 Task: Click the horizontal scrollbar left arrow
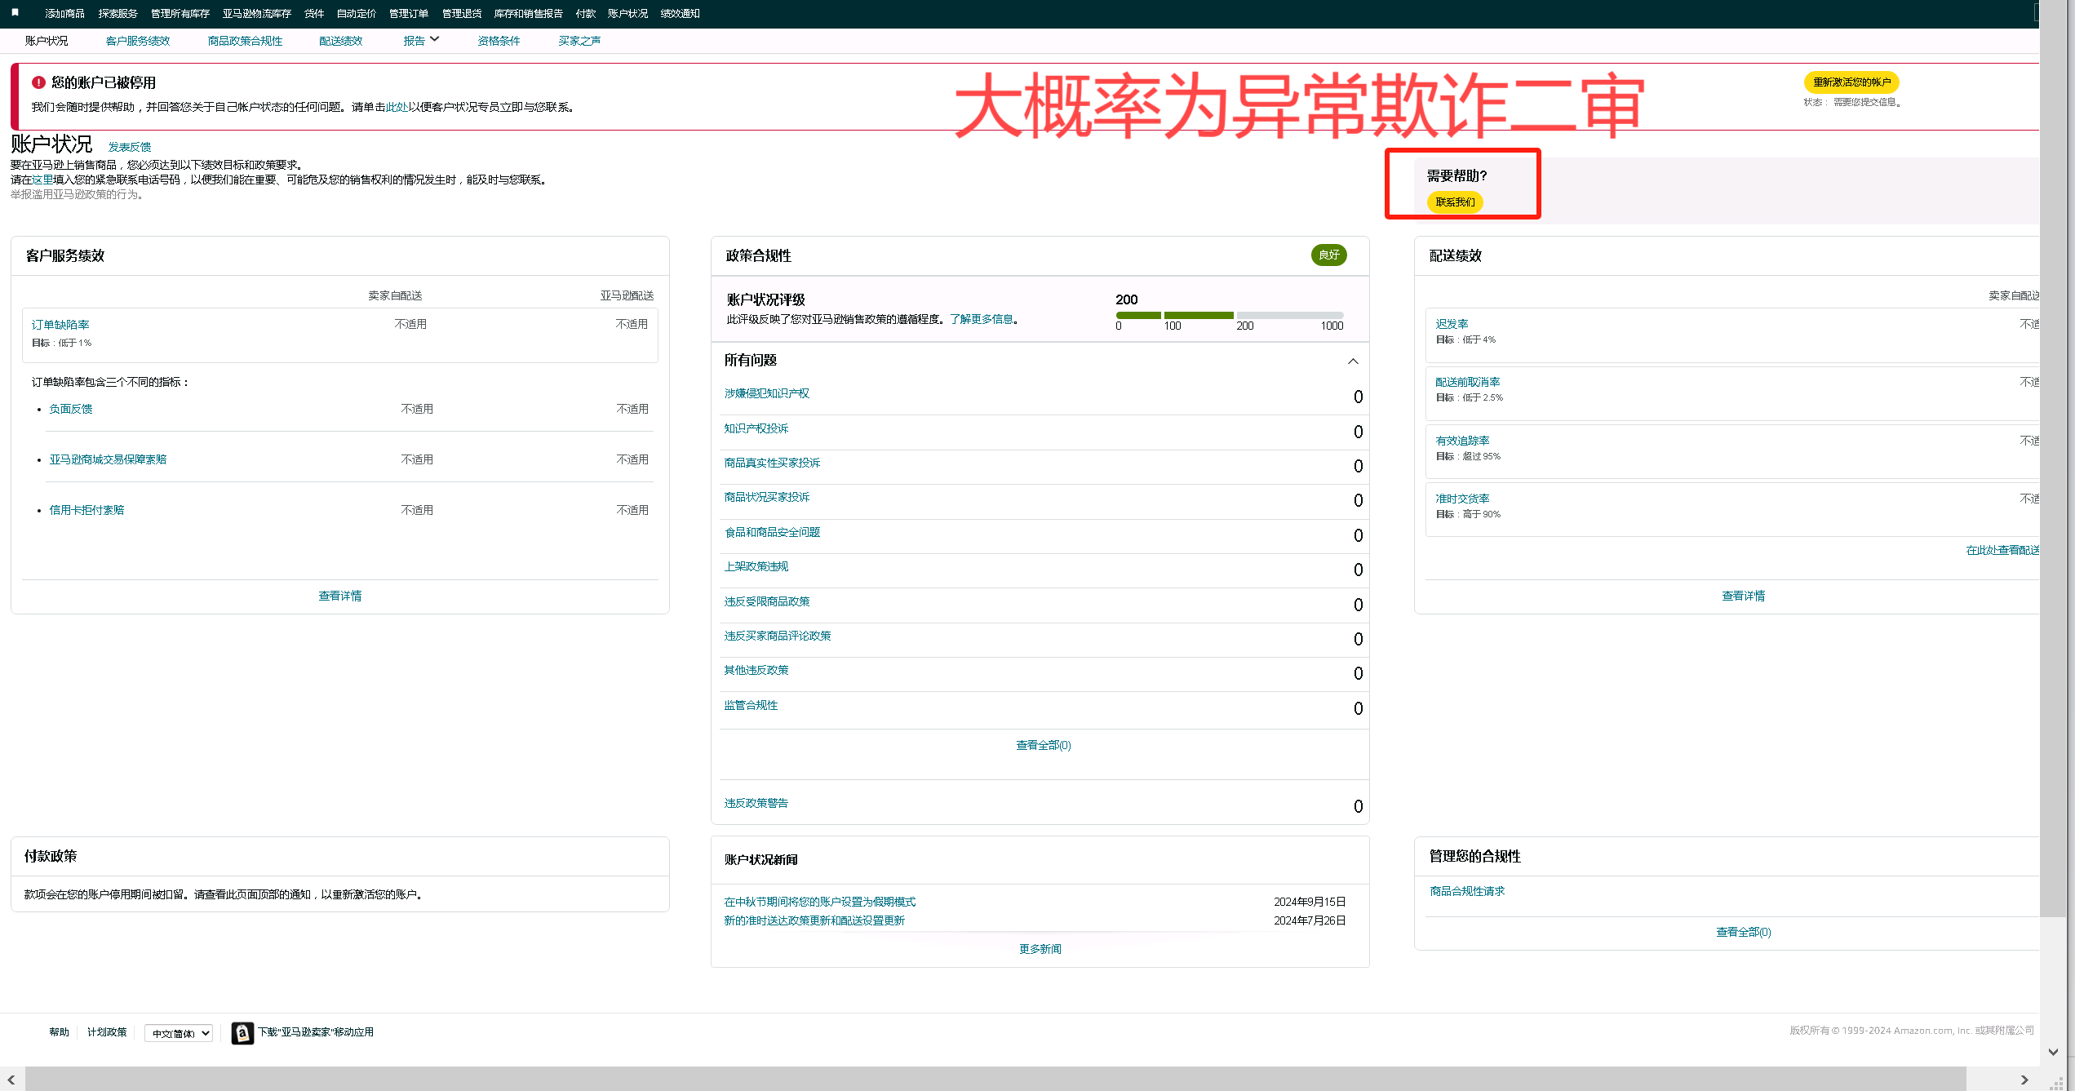[11, 1079]
